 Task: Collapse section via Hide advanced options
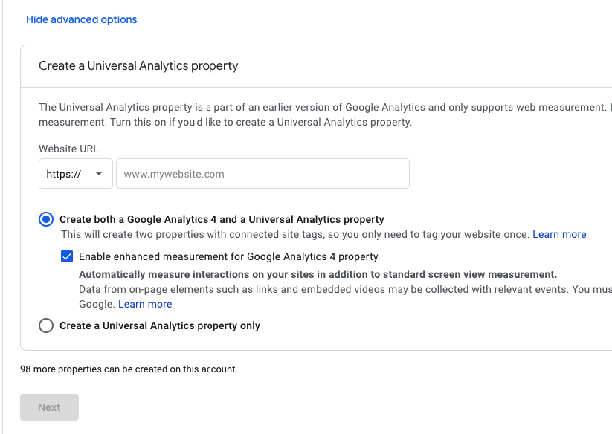(81, 19)
